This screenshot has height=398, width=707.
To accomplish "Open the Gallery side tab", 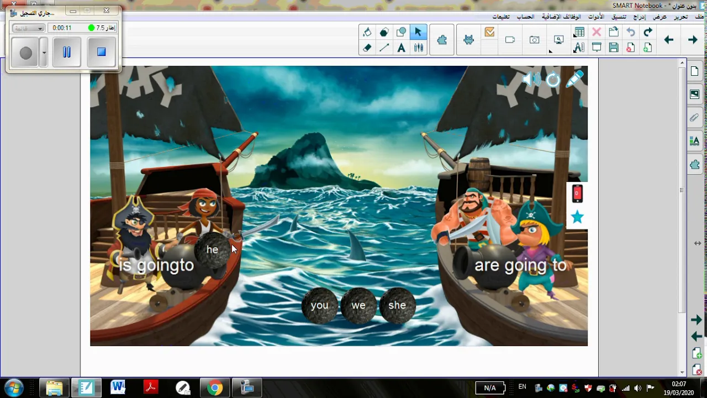I will point(695,95).
